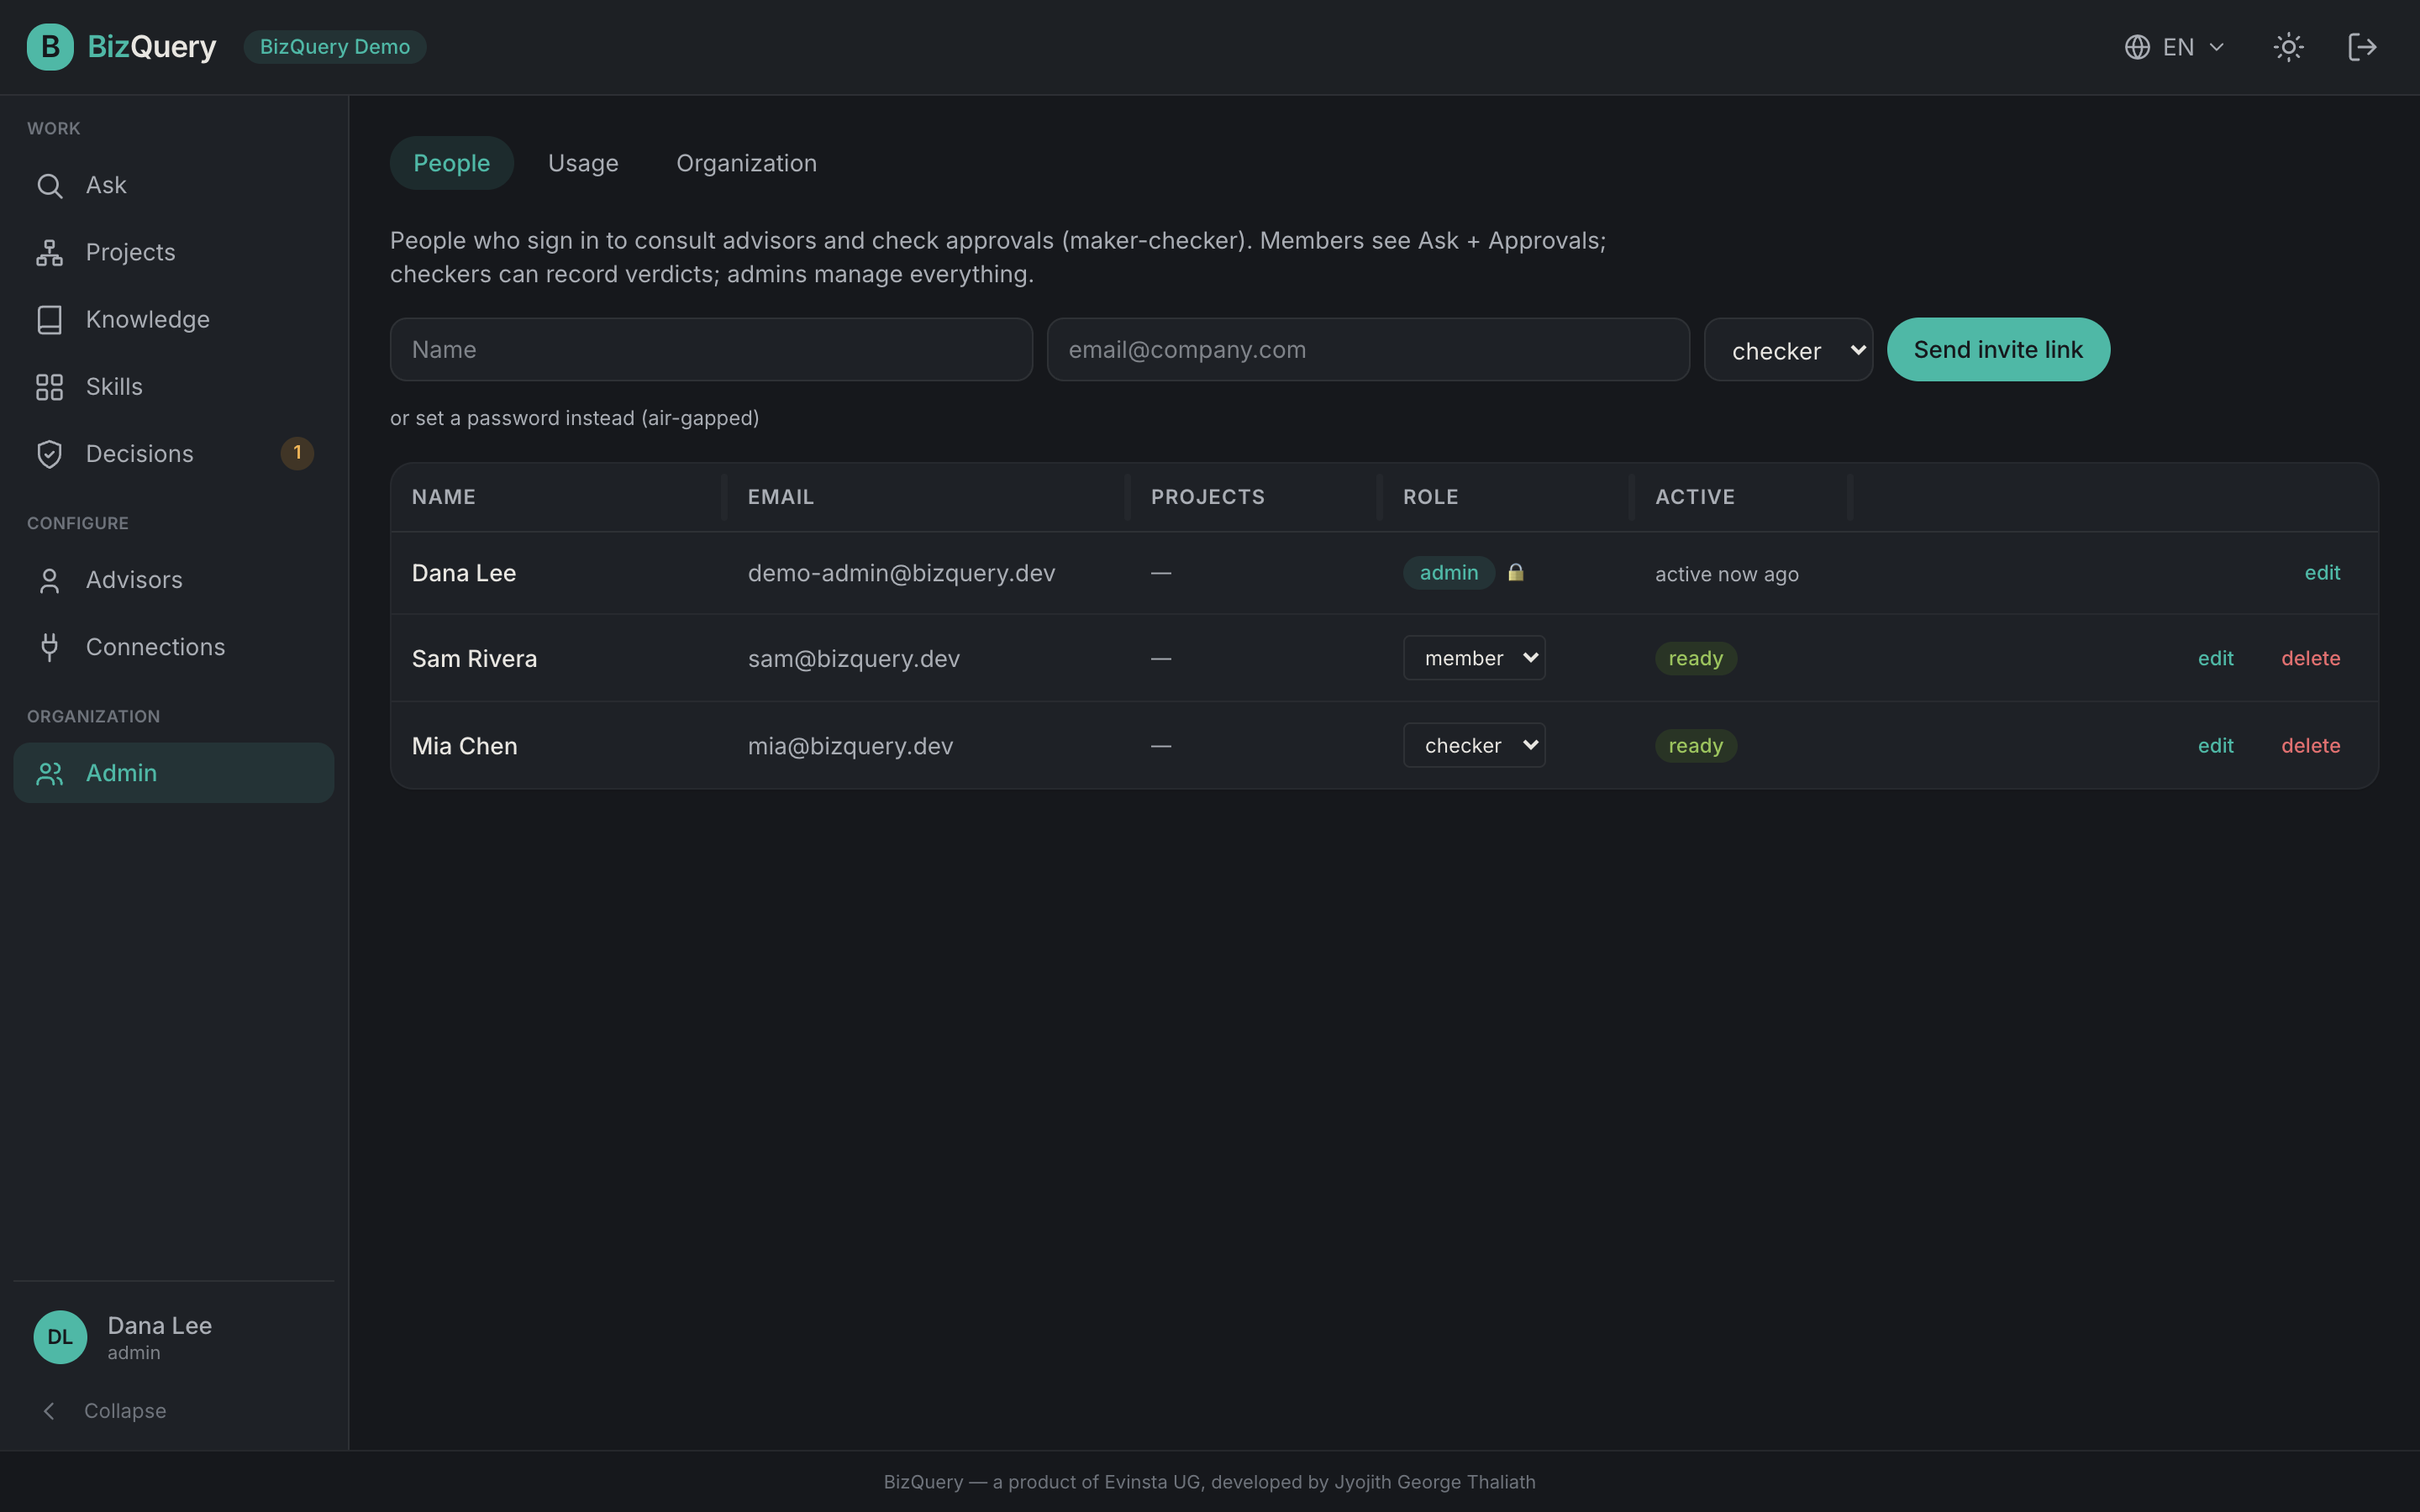Click the name Sam Rivera
The width and height of the screenshot is (2420, 1512).
[474, 659]
